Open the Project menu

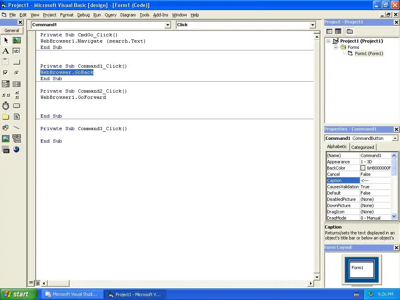pos(50,15)
